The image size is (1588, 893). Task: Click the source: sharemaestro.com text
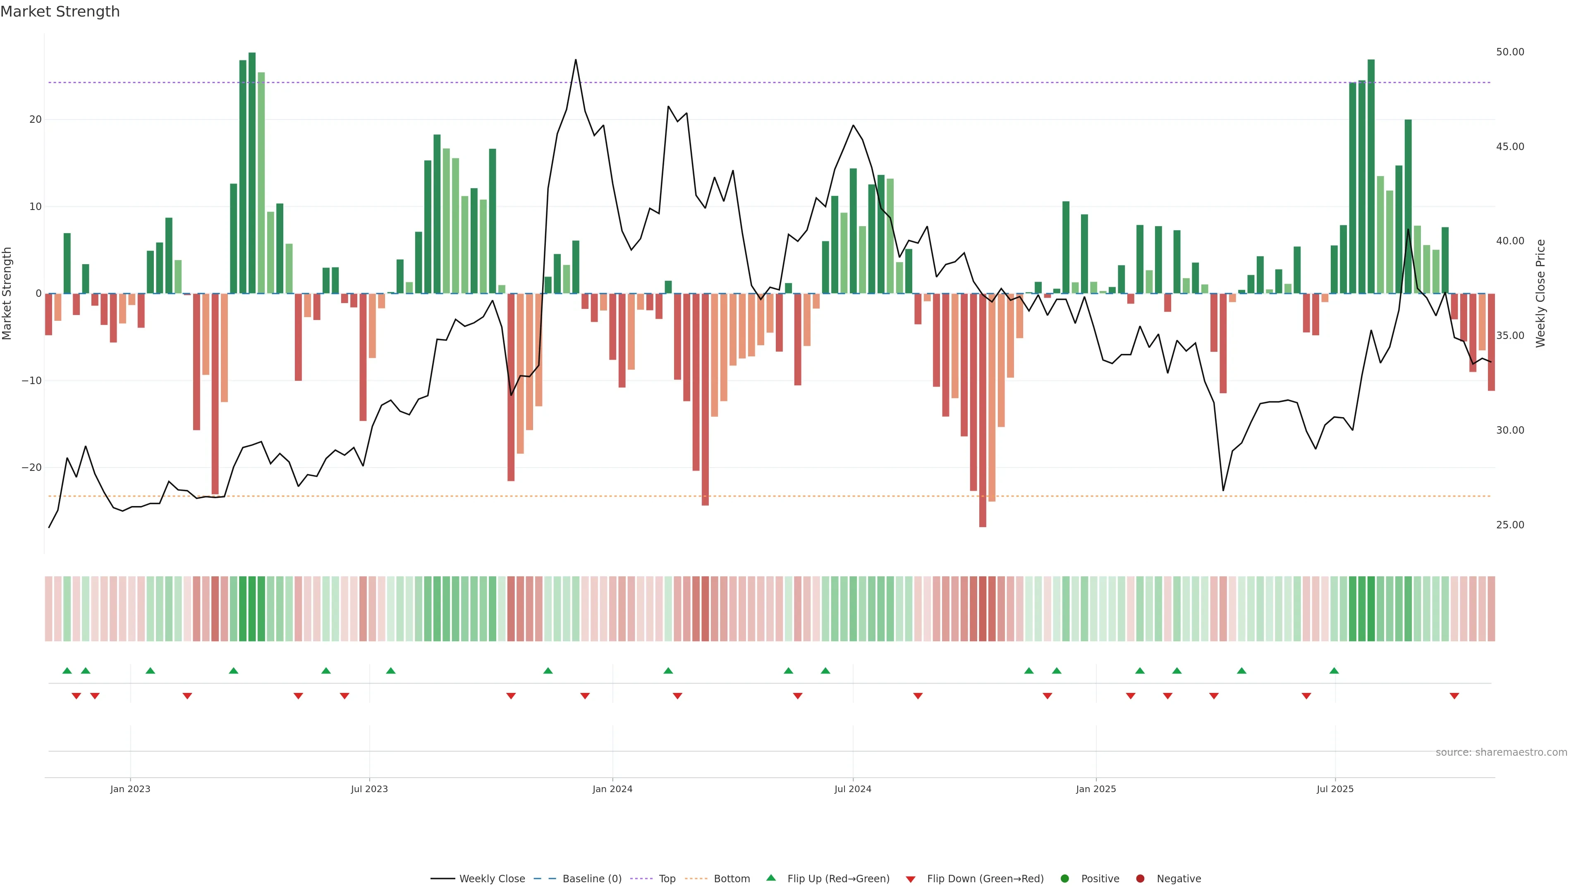(1501, 752)
